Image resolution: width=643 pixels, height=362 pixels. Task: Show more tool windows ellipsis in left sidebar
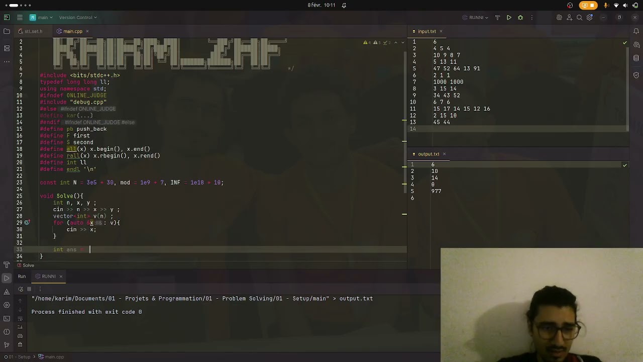(7, 62)
